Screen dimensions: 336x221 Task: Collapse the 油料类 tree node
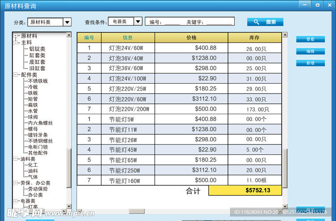pos(16,159)
